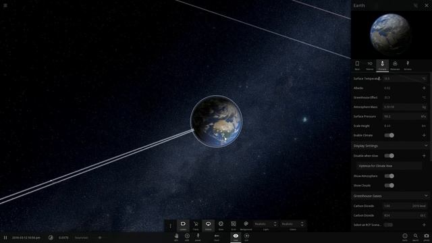This screenshot has width=432, height=243.
Task: Click the pin icon in Earth panel header
Action: [416, 5]
